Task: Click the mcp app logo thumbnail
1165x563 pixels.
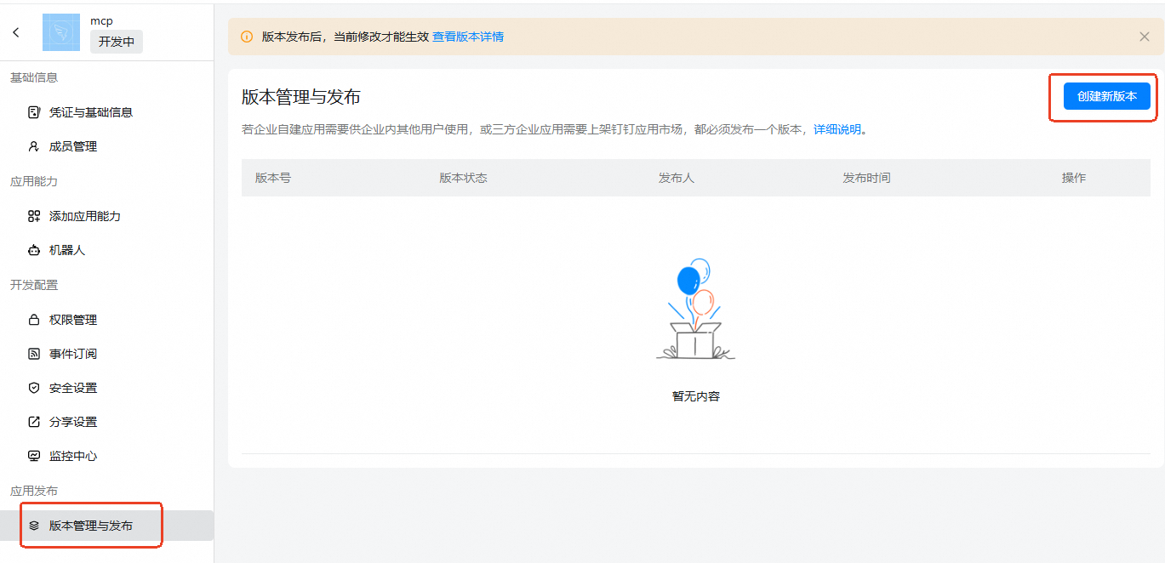Action: 61,32
